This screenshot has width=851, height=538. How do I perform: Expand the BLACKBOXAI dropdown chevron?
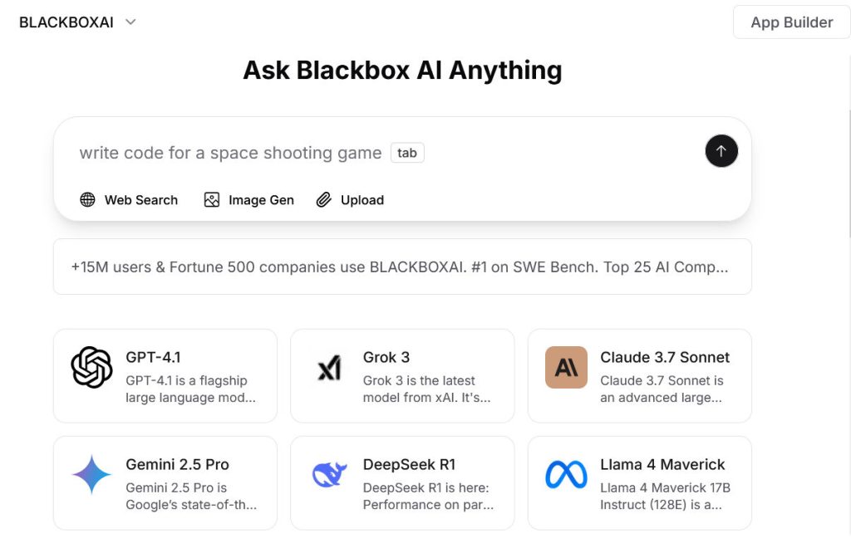pyautogui.click(x=130, y=22)
